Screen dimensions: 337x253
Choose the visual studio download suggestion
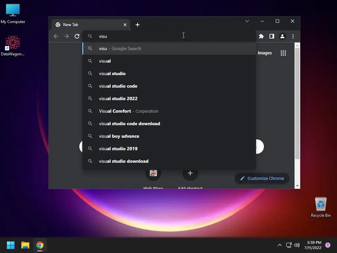pos(169,161)
